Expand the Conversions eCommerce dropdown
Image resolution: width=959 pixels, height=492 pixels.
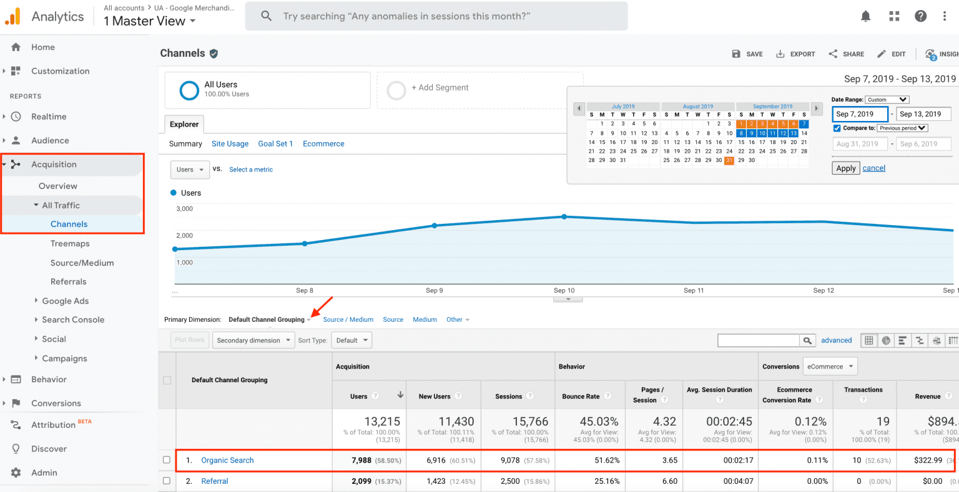[x=830, y=366]
